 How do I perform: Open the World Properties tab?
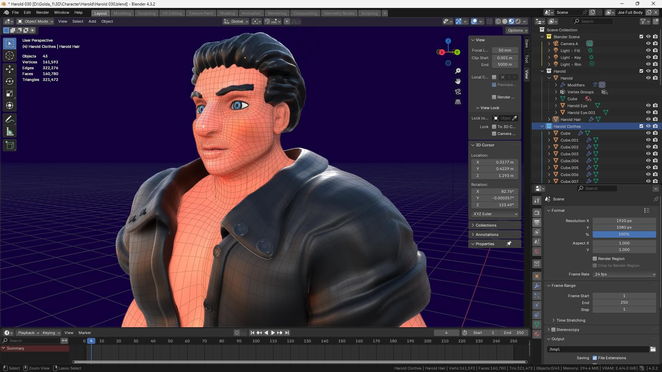[x=537, y=251]
